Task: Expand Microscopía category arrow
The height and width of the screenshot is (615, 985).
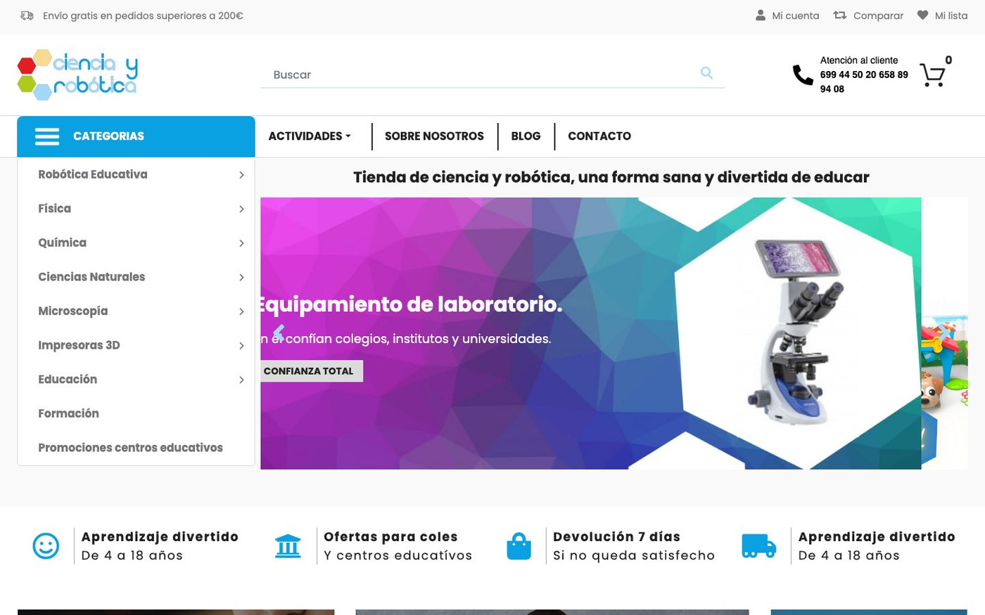Action: coord(241,311)
